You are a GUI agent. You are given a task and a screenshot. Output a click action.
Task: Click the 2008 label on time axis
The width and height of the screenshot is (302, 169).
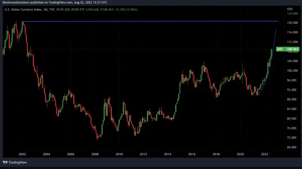(x=95, y=154)
